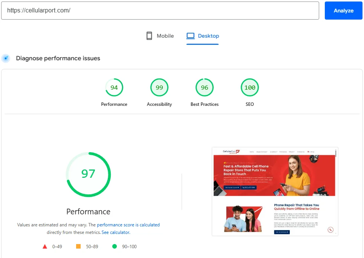364x258 pixels.
Task: Expand Repair Services menu in the site preview
Action: click(262, 152)
